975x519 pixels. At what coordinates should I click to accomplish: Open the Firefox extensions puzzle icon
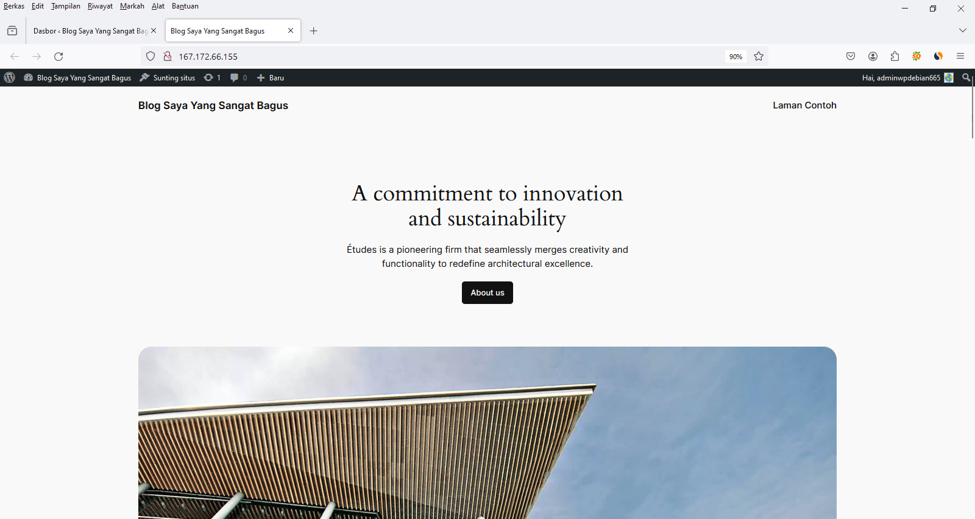895,57
